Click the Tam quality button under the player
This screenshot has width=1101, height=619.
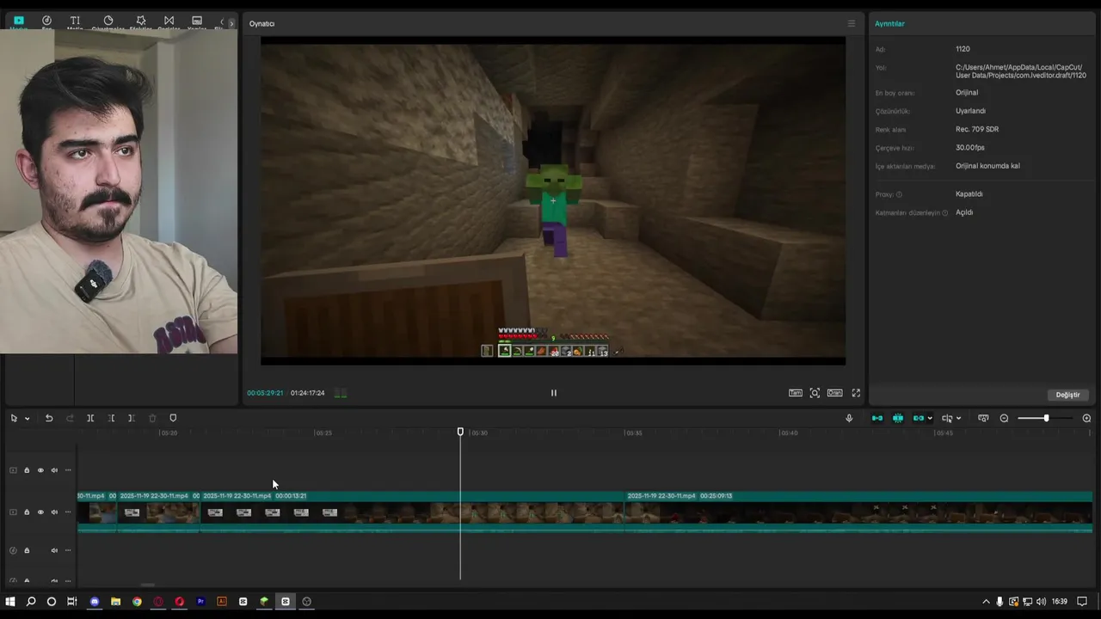pyautogui.click(x=796, y=393)
